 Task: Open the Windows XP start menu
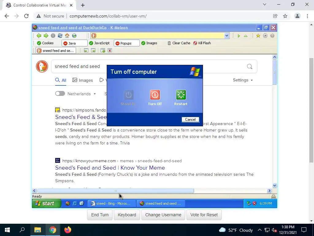pos(47,203)
